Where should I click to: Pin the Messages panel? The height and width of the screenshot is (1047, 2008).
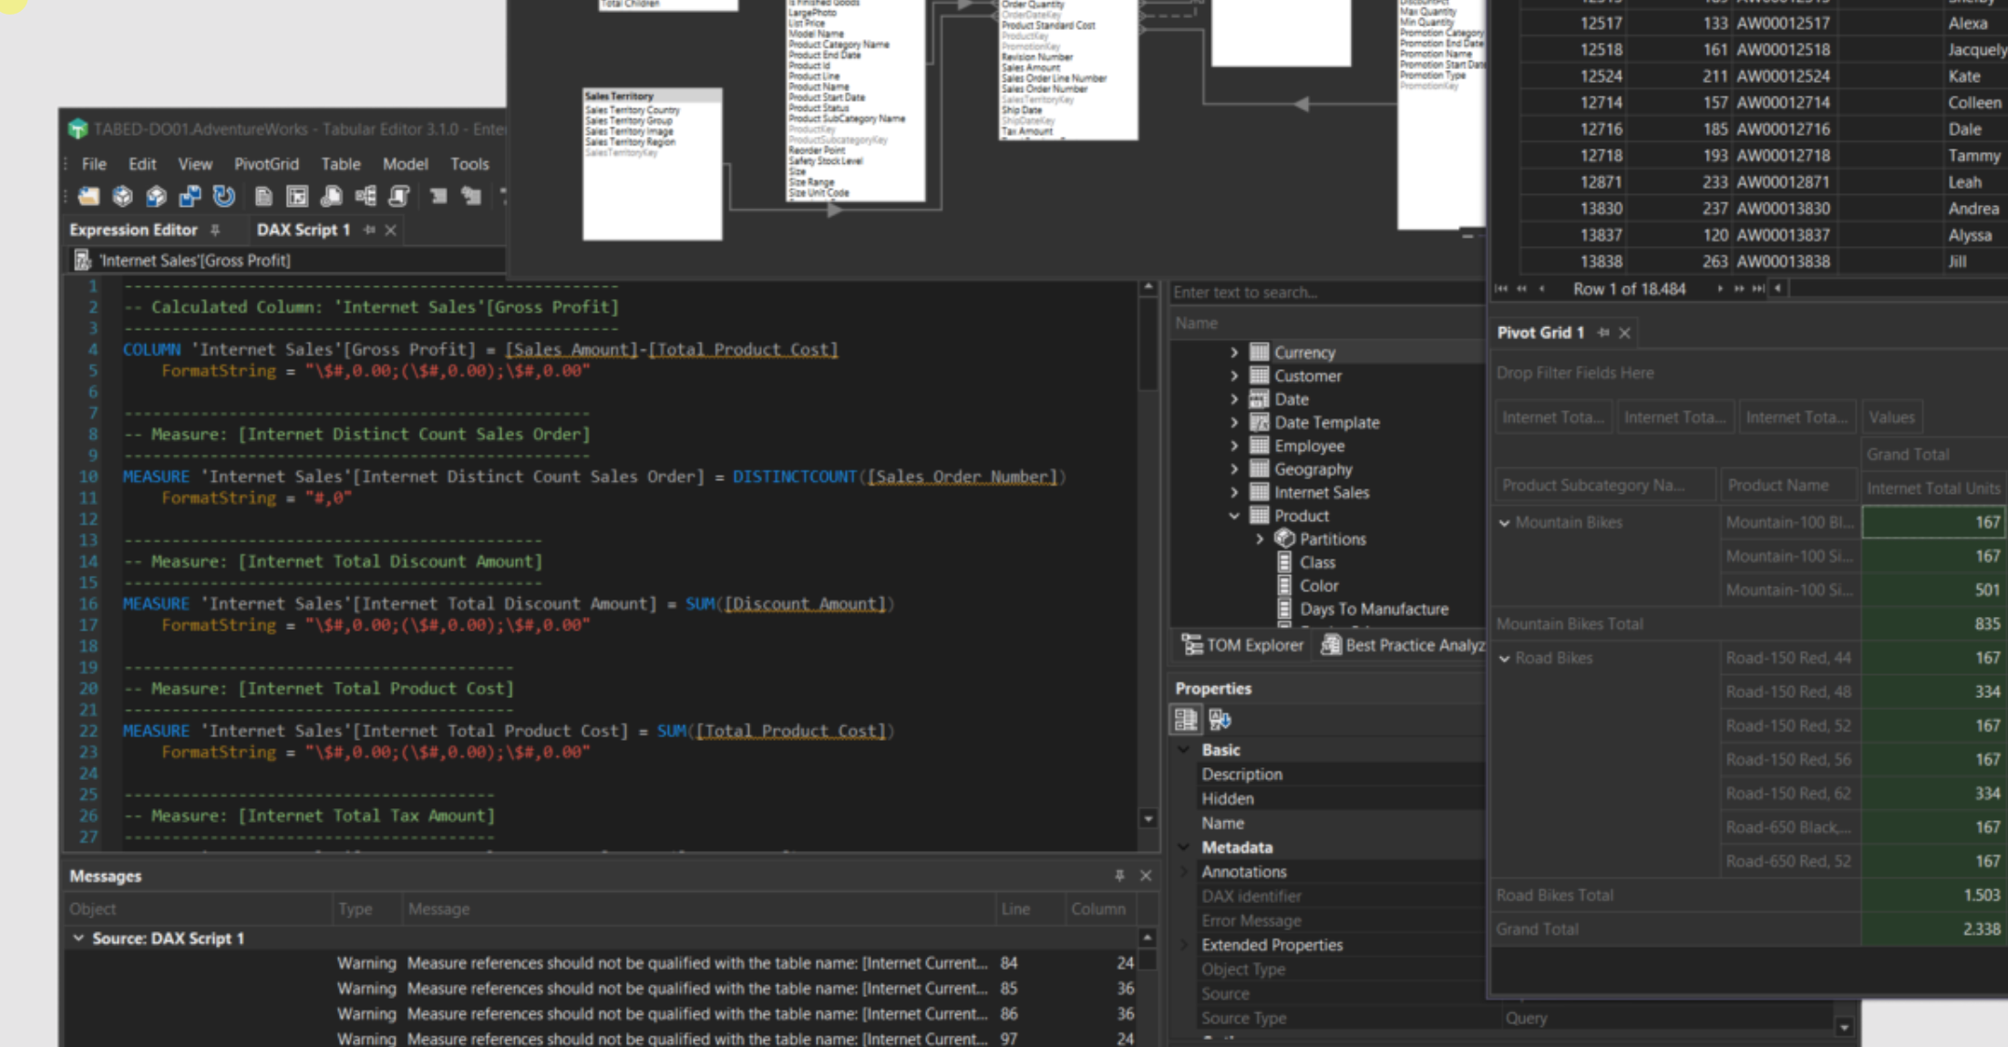(x=1119, y=876)
